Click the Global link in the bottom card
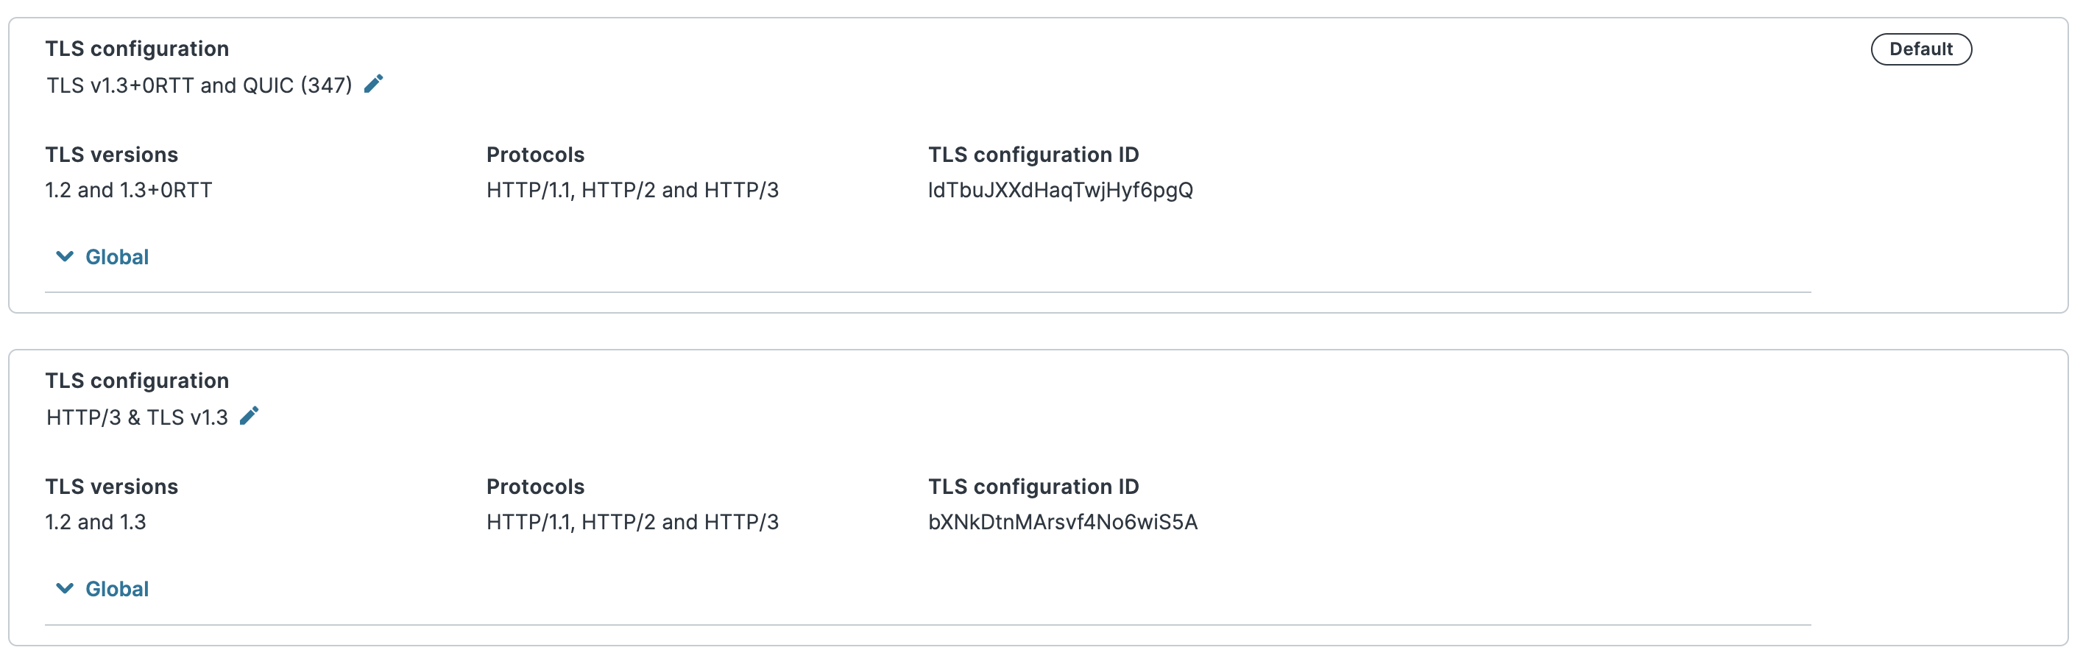 click(116, 588)
